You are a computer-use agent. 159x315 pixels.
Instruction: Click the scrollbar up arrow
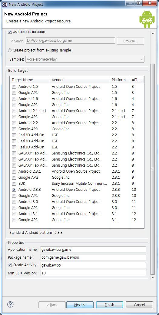click(153, 33)
